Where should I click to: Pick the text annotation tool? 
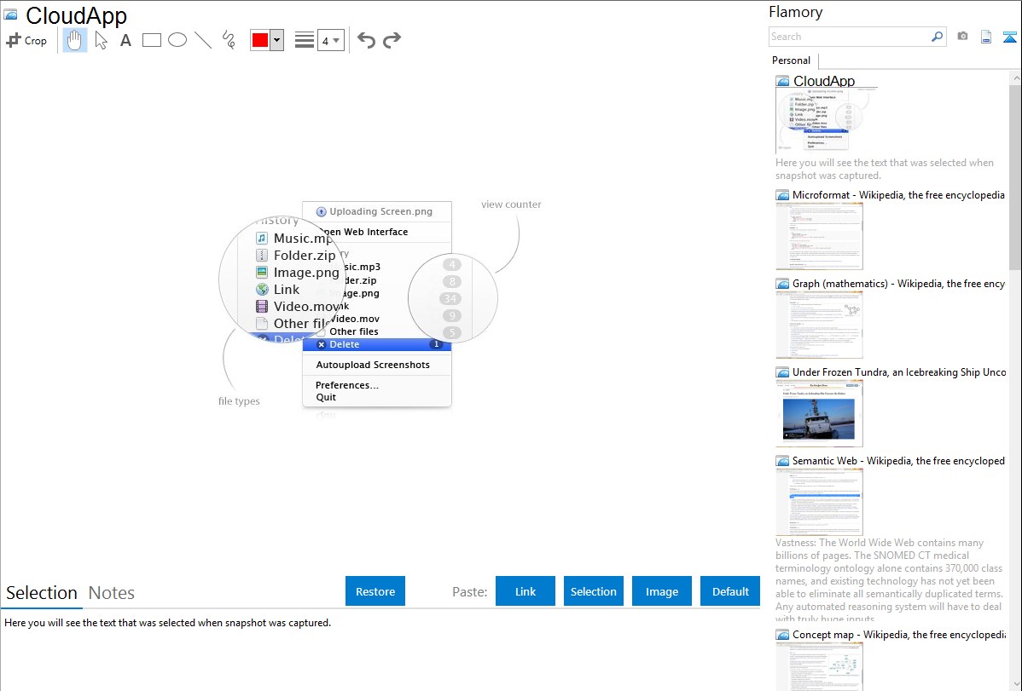tap(125, 40)
